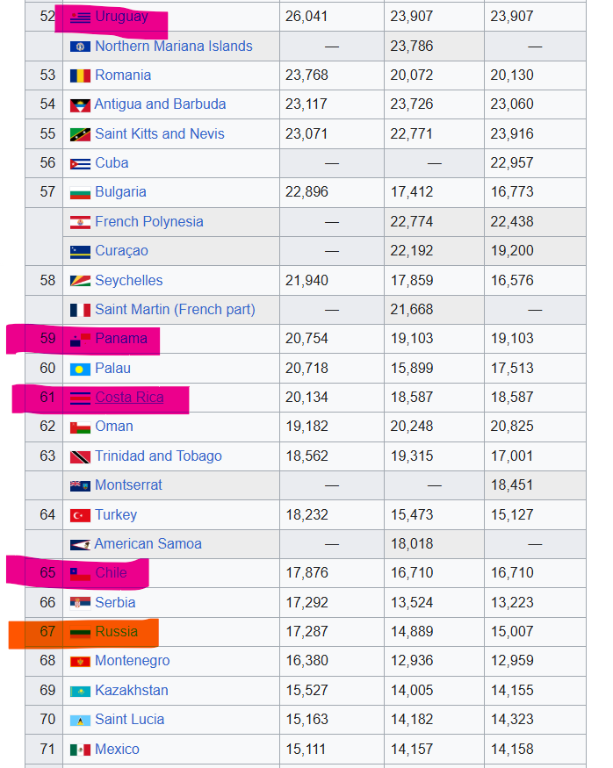Select Chile's value 17,876

coord(306,573)
